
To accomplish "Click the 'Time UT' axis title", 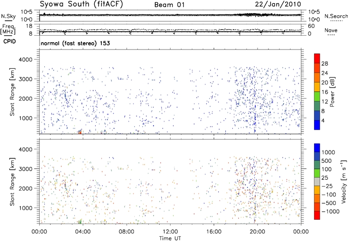I will pyautogui.click(x=170, y=238).
